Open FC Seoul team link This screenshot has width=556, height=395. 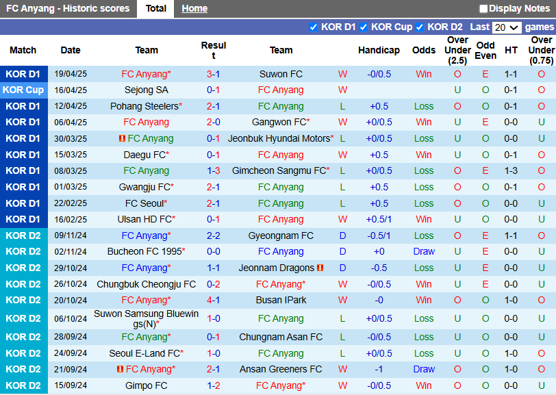144,203
